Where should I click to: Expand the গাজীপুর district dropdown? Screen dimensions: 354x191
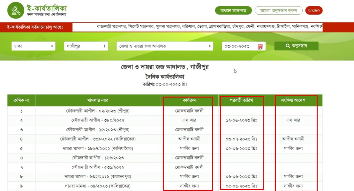pyautogui.click(x=86, y=46)
